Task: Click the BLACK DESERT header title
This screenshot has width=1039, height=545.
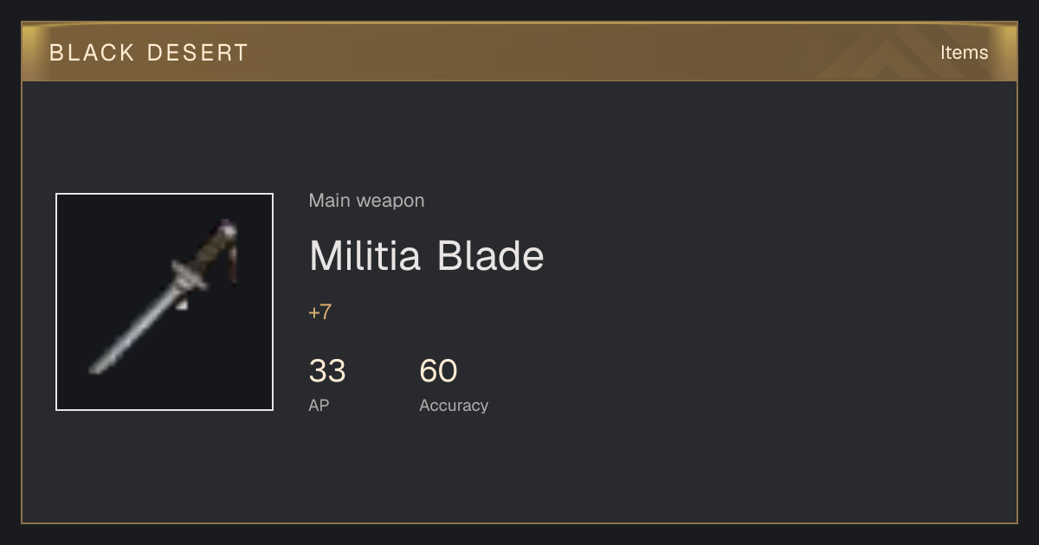Action: click(149, 53)
